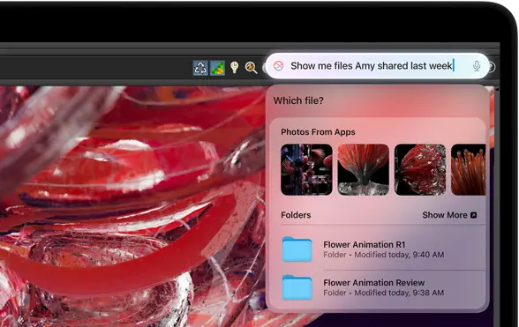Click the Folders section heading
Image resolution: width=519 pixels, height=327 pixels.
pos(296,215)
